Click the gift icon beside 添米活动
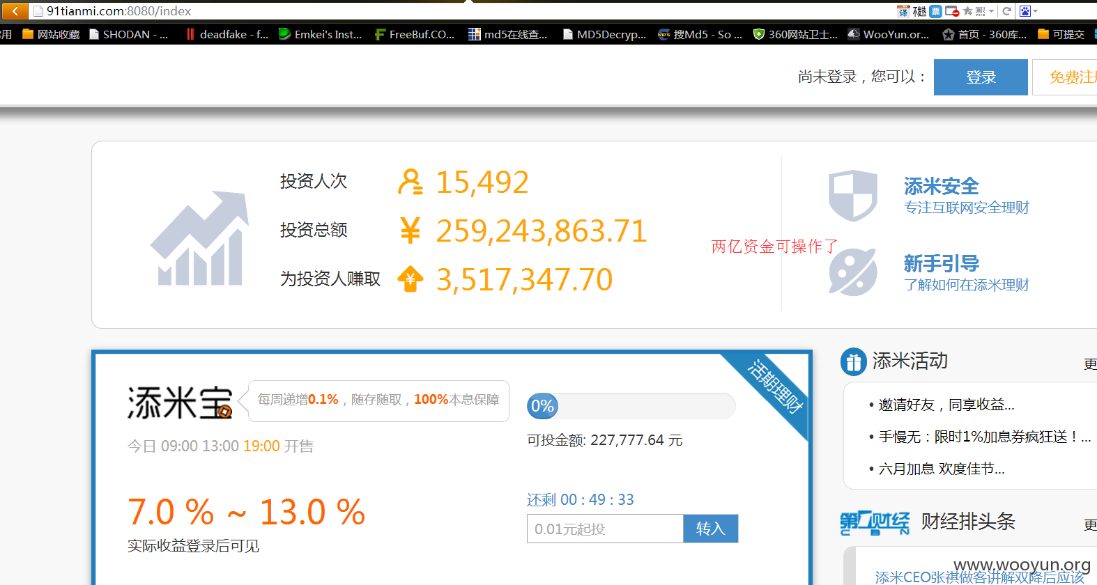The width and height of the screenshot is (1097, 585). click(853, 361)
